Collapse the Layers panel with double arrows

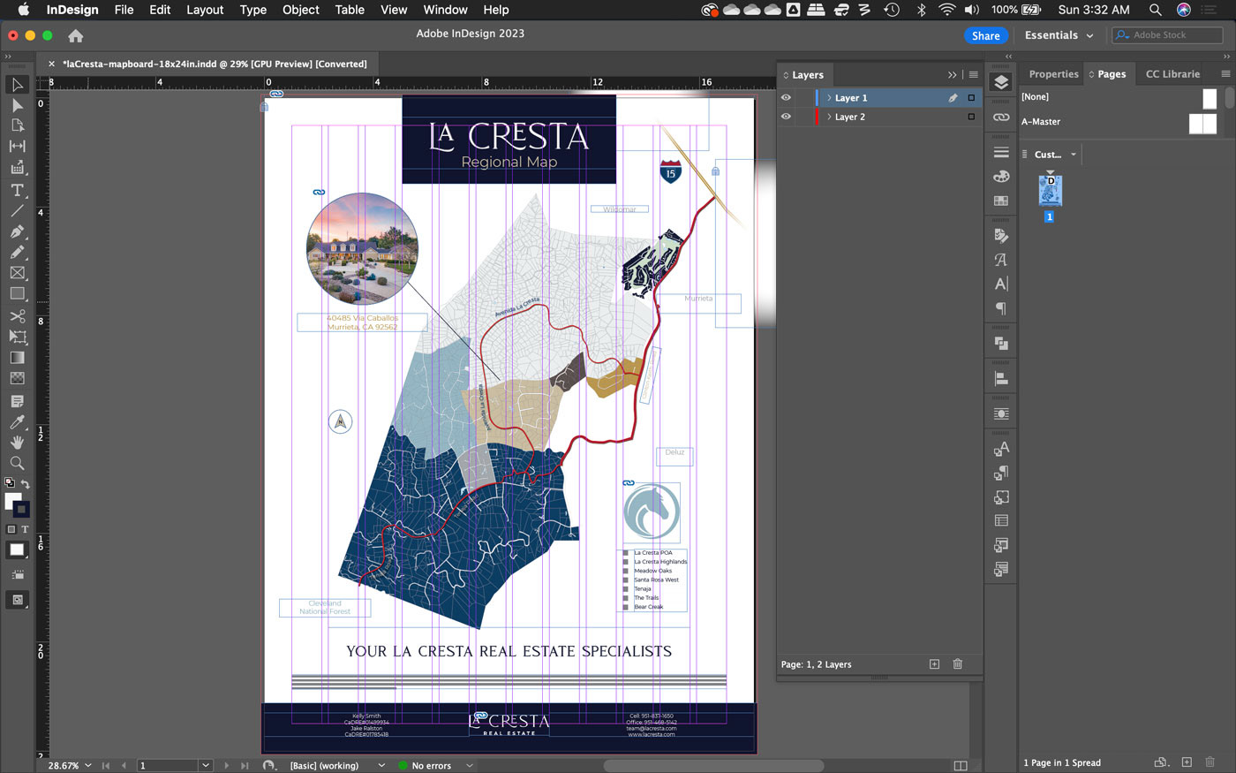952,75
